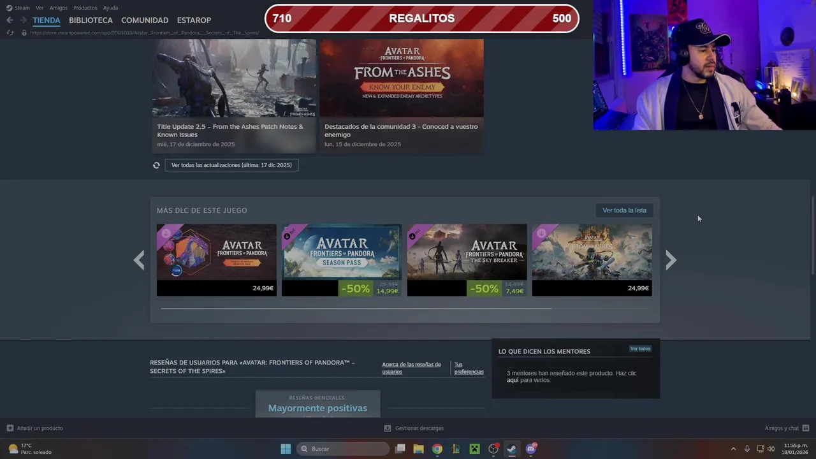
Task: Click the volume speaker tray icon
Action: 771,449
